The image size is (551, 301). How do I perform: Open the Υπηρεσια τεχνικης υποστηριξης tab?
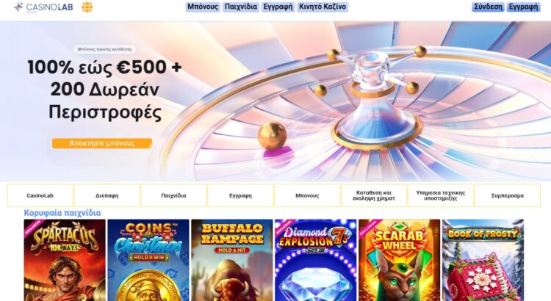coord(440,195)
